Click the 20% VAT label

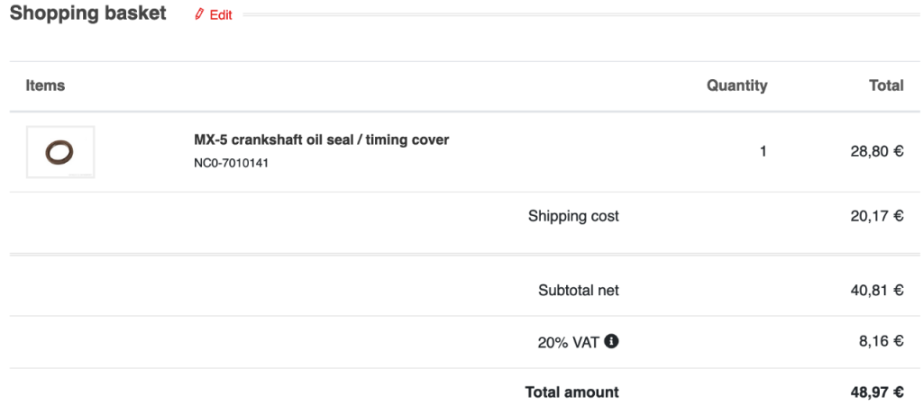568,342
